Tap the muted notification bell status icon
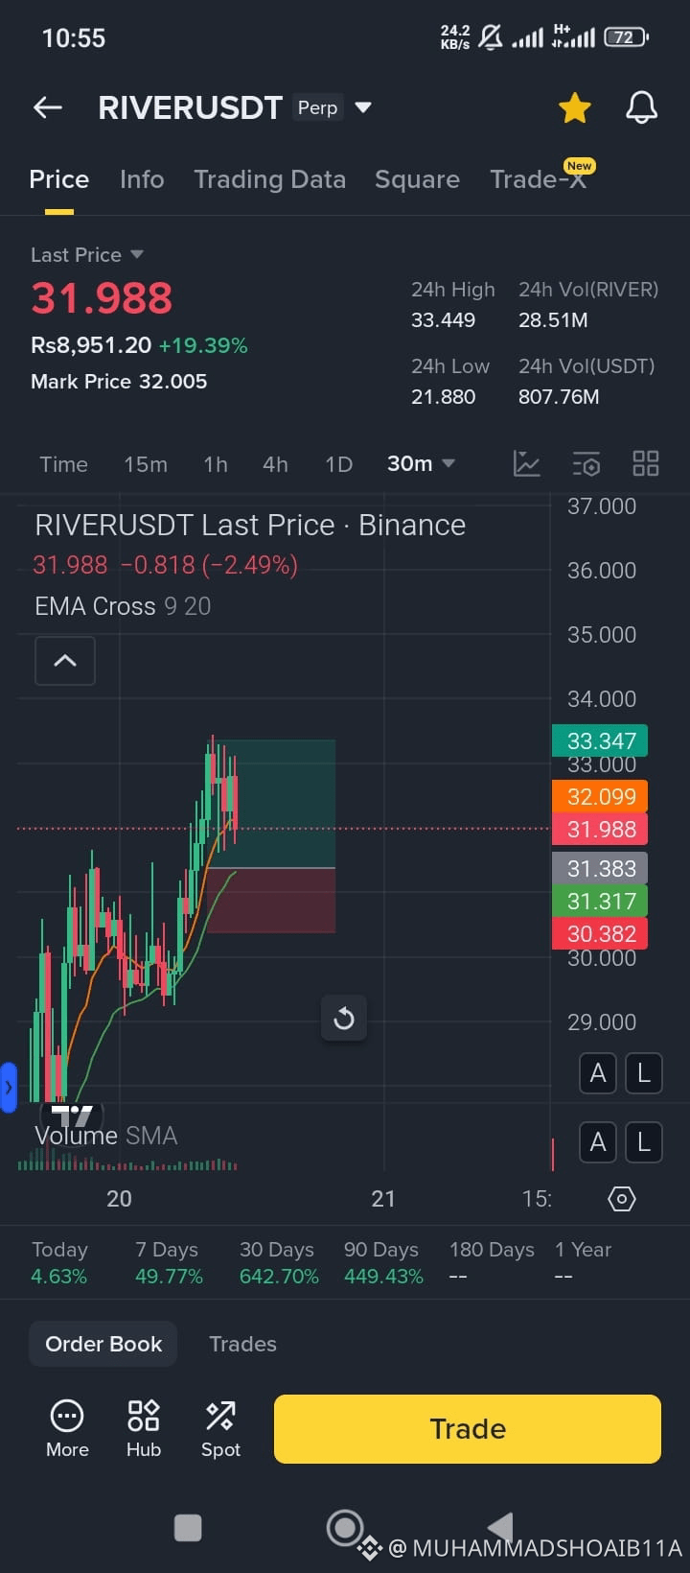Screen dimensions: 690x1573 (x=491, y=37)
